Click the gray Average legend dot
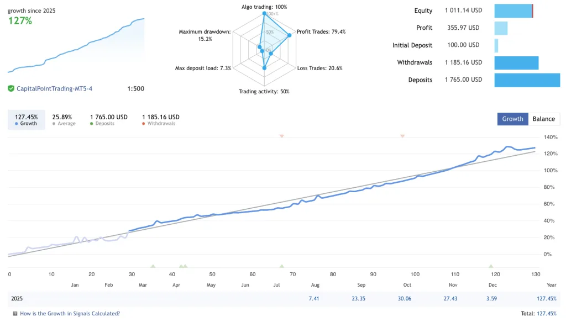This screenshot has width=566, height=322. point(54,123)
